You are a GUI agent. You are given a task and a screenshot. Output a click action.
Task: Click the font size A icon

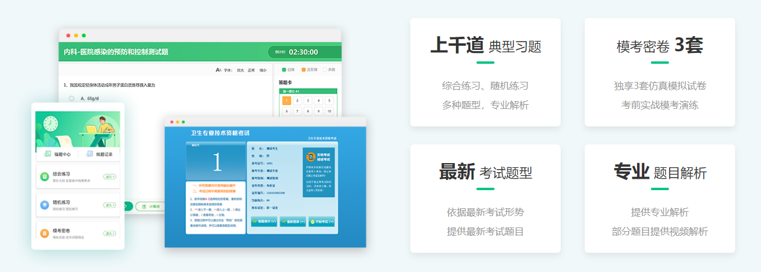[219, 70]
